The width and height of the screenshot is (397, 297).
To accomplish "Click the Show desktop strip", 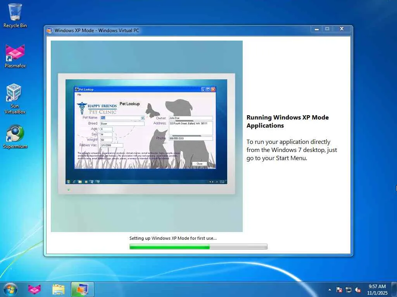I will (394, 289).
